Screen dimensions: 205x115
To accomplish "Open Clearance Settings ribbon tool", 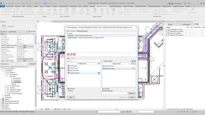I will [x=67, y=11].
